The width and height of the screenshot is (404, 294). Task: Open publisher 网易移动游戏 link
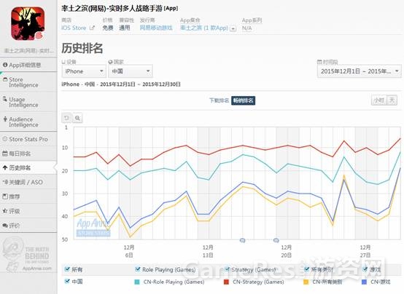click(156, 28)
